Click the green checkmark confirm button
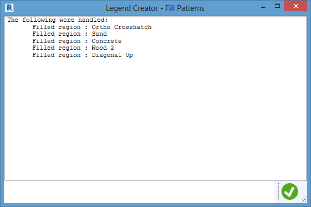Screen dimensions: 311x207 tap(290, 191)
